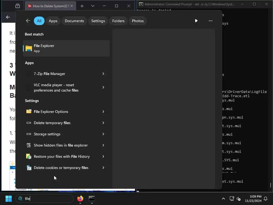273x205 pixels.
Task: Expand the Delete temporary files chevron
Action: coord(103,123)
